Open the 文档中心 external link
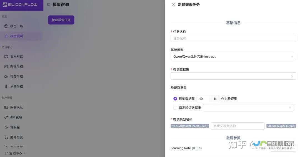 coord(15,153)
